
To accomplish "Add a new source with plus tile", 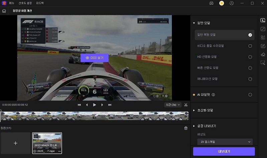I will (x=15, y=143).
